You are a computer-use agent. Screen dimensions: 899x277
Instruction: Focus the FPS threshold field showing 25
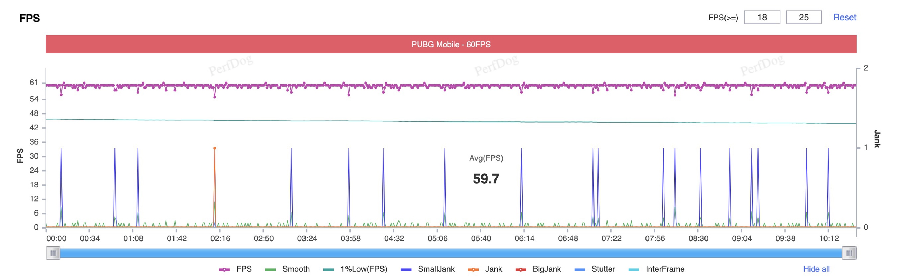pos(803,17)
